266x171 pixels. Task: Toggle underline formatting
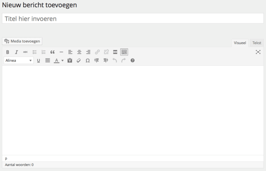pos(39,61)
